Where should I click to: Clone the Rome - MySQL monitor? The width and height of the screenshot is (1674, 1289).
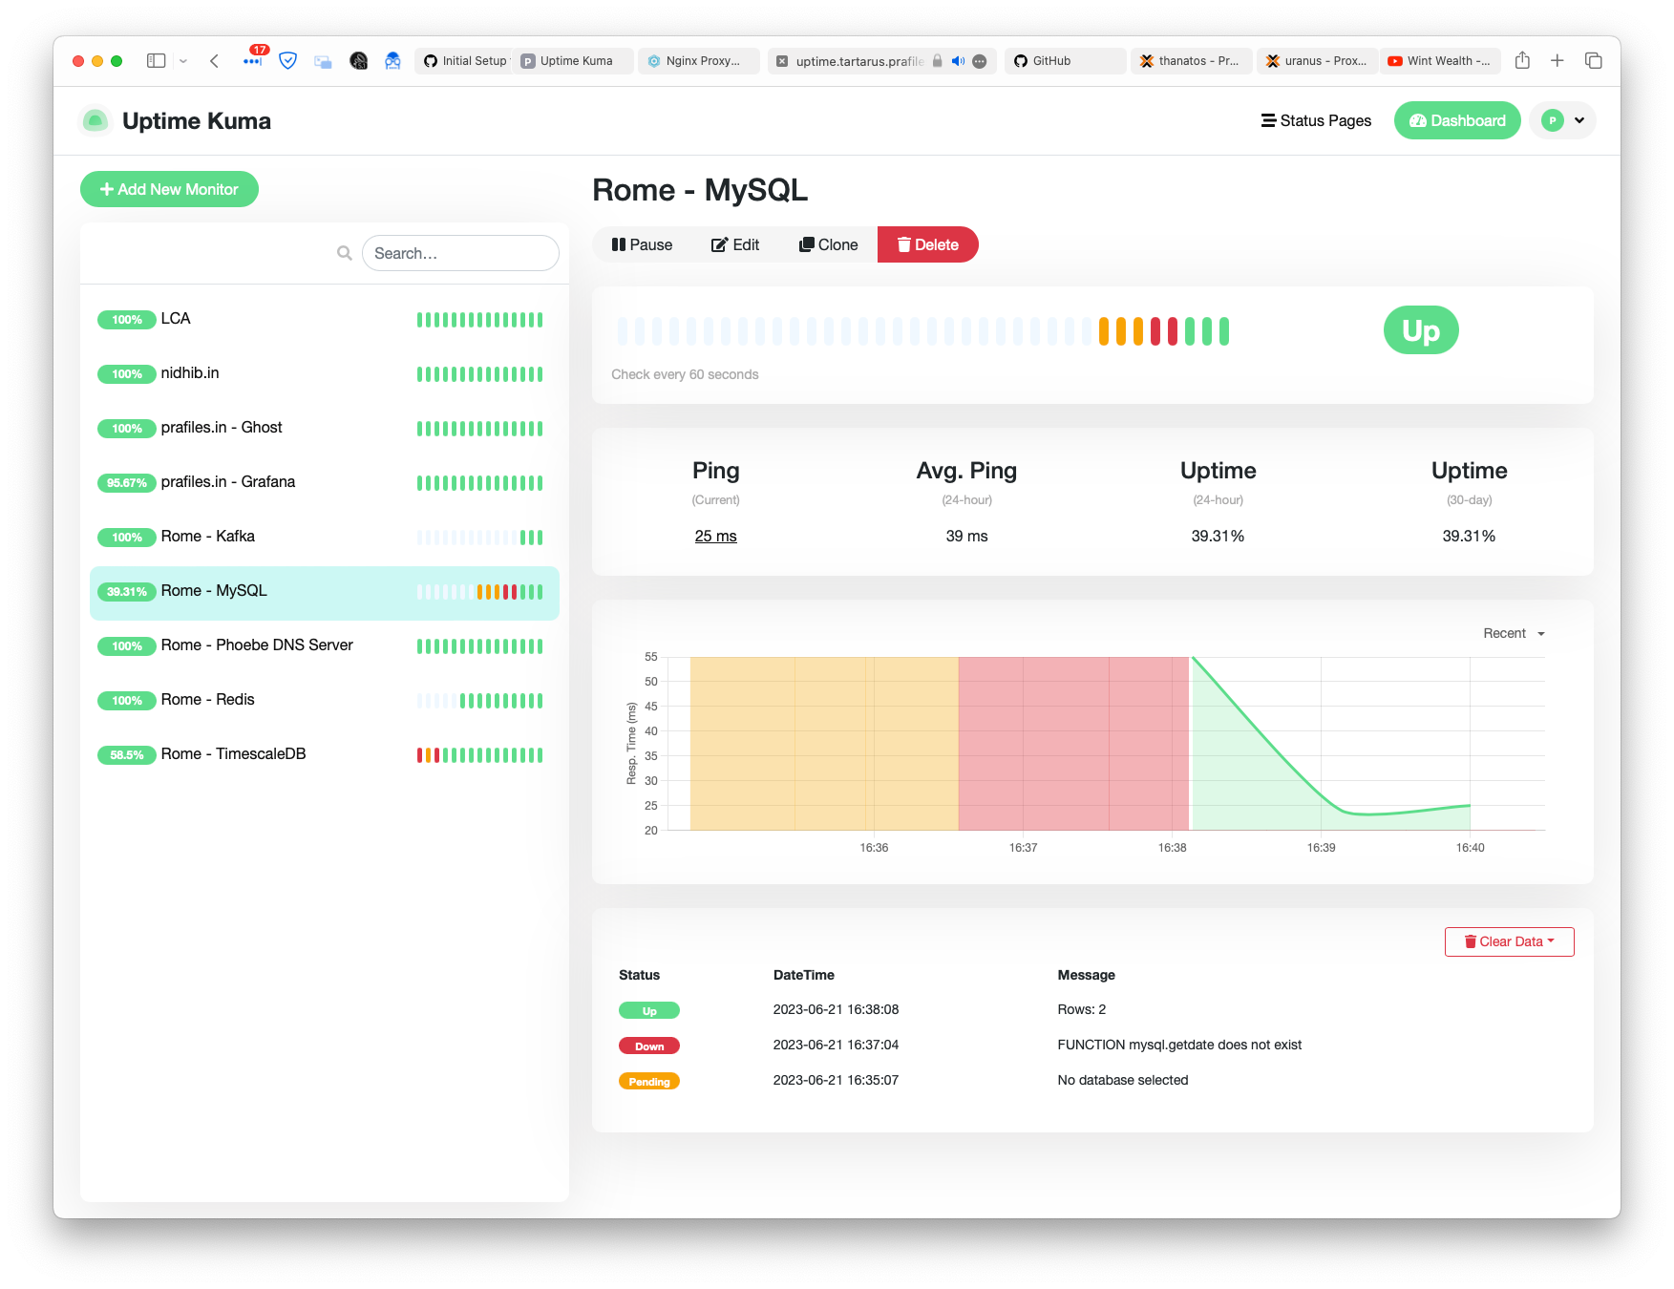828,244
